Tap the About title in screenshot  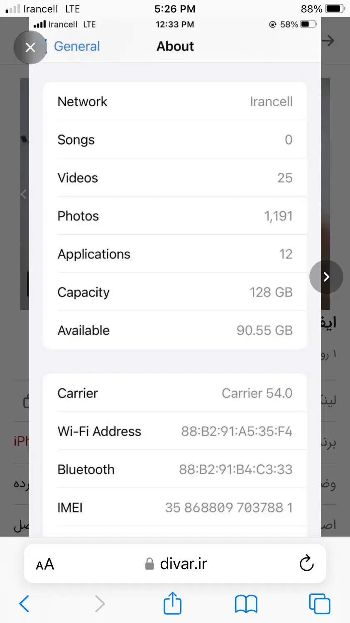click(175, 46)
